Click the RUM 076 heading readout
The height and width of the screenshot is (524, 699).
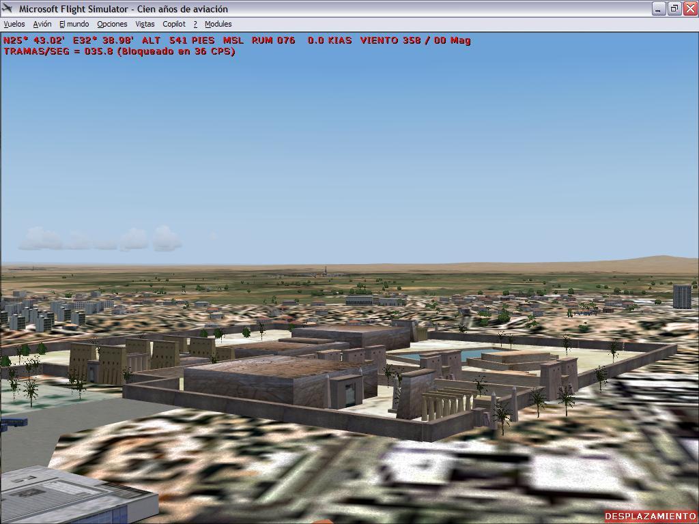[273, 40]
